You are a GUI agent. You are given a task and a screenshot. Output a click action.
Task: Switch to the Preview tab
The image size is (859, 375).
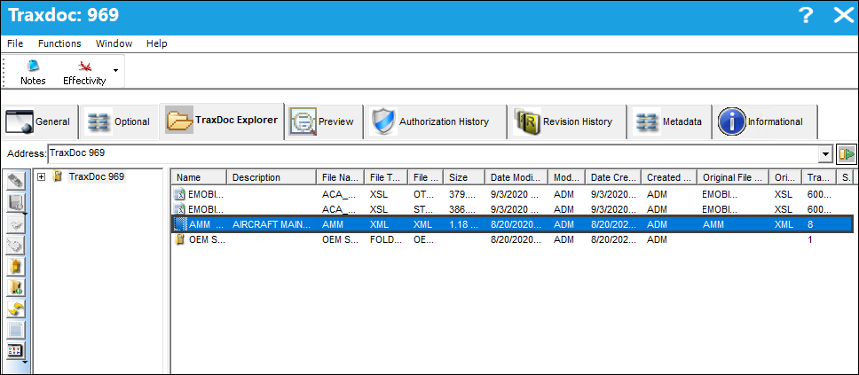click(x=325, y=121)
